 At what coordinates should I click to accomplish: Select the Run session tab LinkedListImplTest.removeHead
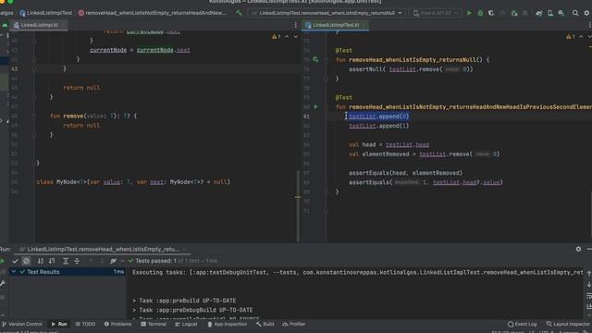103,249
